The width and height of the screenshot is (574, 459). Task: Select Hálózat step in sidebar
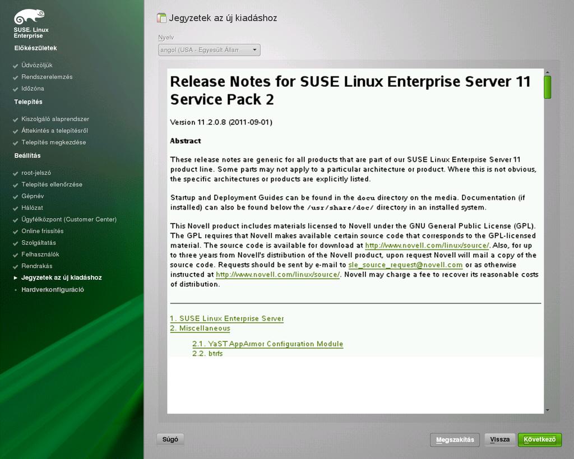click(x=32, y=207)
